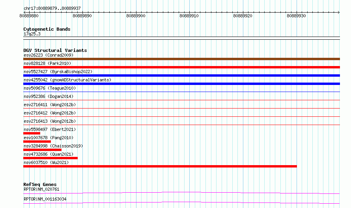Click the esv2716412 Wong2012b entry
Image resolution: width=351 pixels, height=208 pixels.
[x=50, y=113]
